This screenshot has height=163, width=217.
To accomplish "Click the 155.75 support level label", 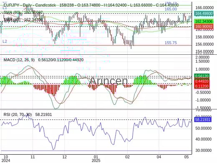I will [171, 43].
